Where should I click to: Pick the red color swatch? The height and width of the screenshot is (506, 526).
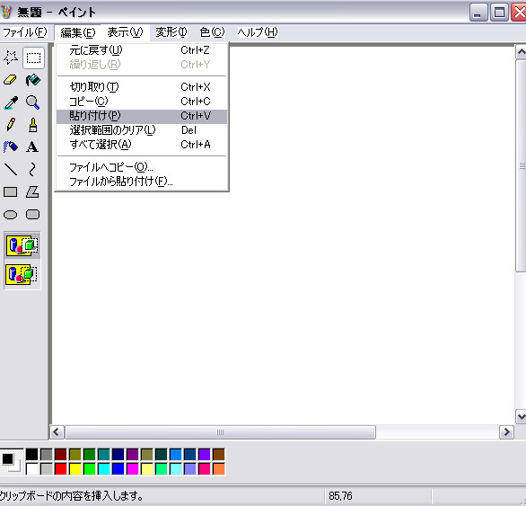[61, 469]
